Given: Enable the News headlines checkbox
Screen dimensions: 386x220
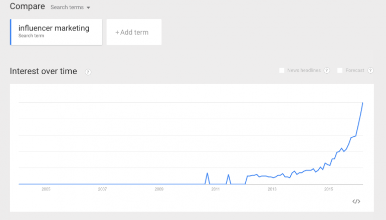Looking at the screenshot, I should tap(282, 70).
